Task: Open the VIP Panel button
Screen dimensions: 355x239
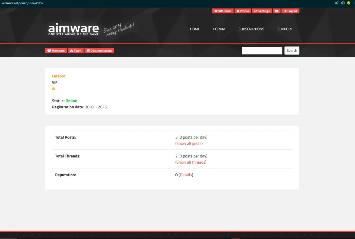Action: pyautogui.click(x=223, y=11)
